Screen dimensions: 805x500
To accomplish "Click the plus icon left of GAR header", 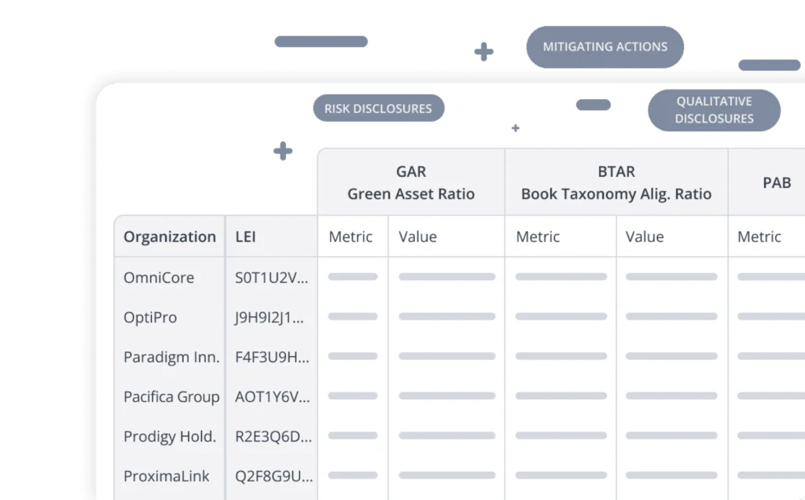I will (x=283, y=152).
